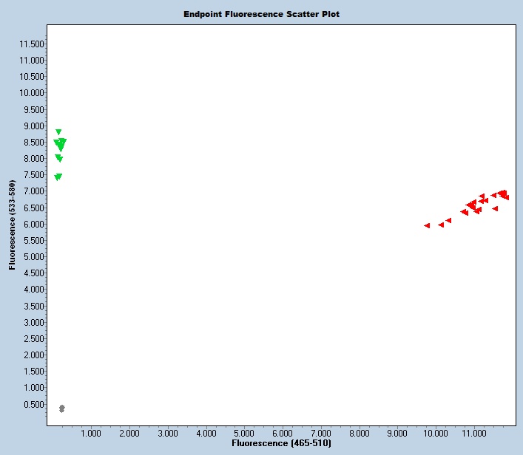This screenshot has width=523, height=455.
Task: Select the lowest green triangle data point
Action: coord(58,177)
